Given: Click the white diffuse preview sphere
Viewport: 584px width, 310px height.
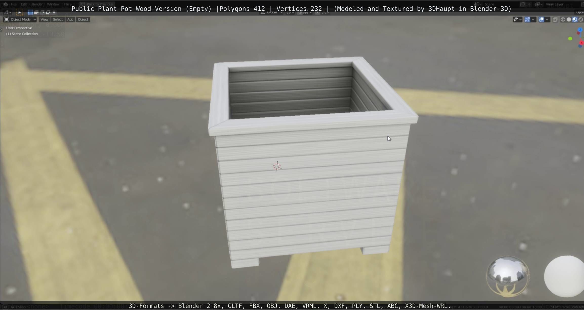Looking at the screenshot, I should (565, 276).
